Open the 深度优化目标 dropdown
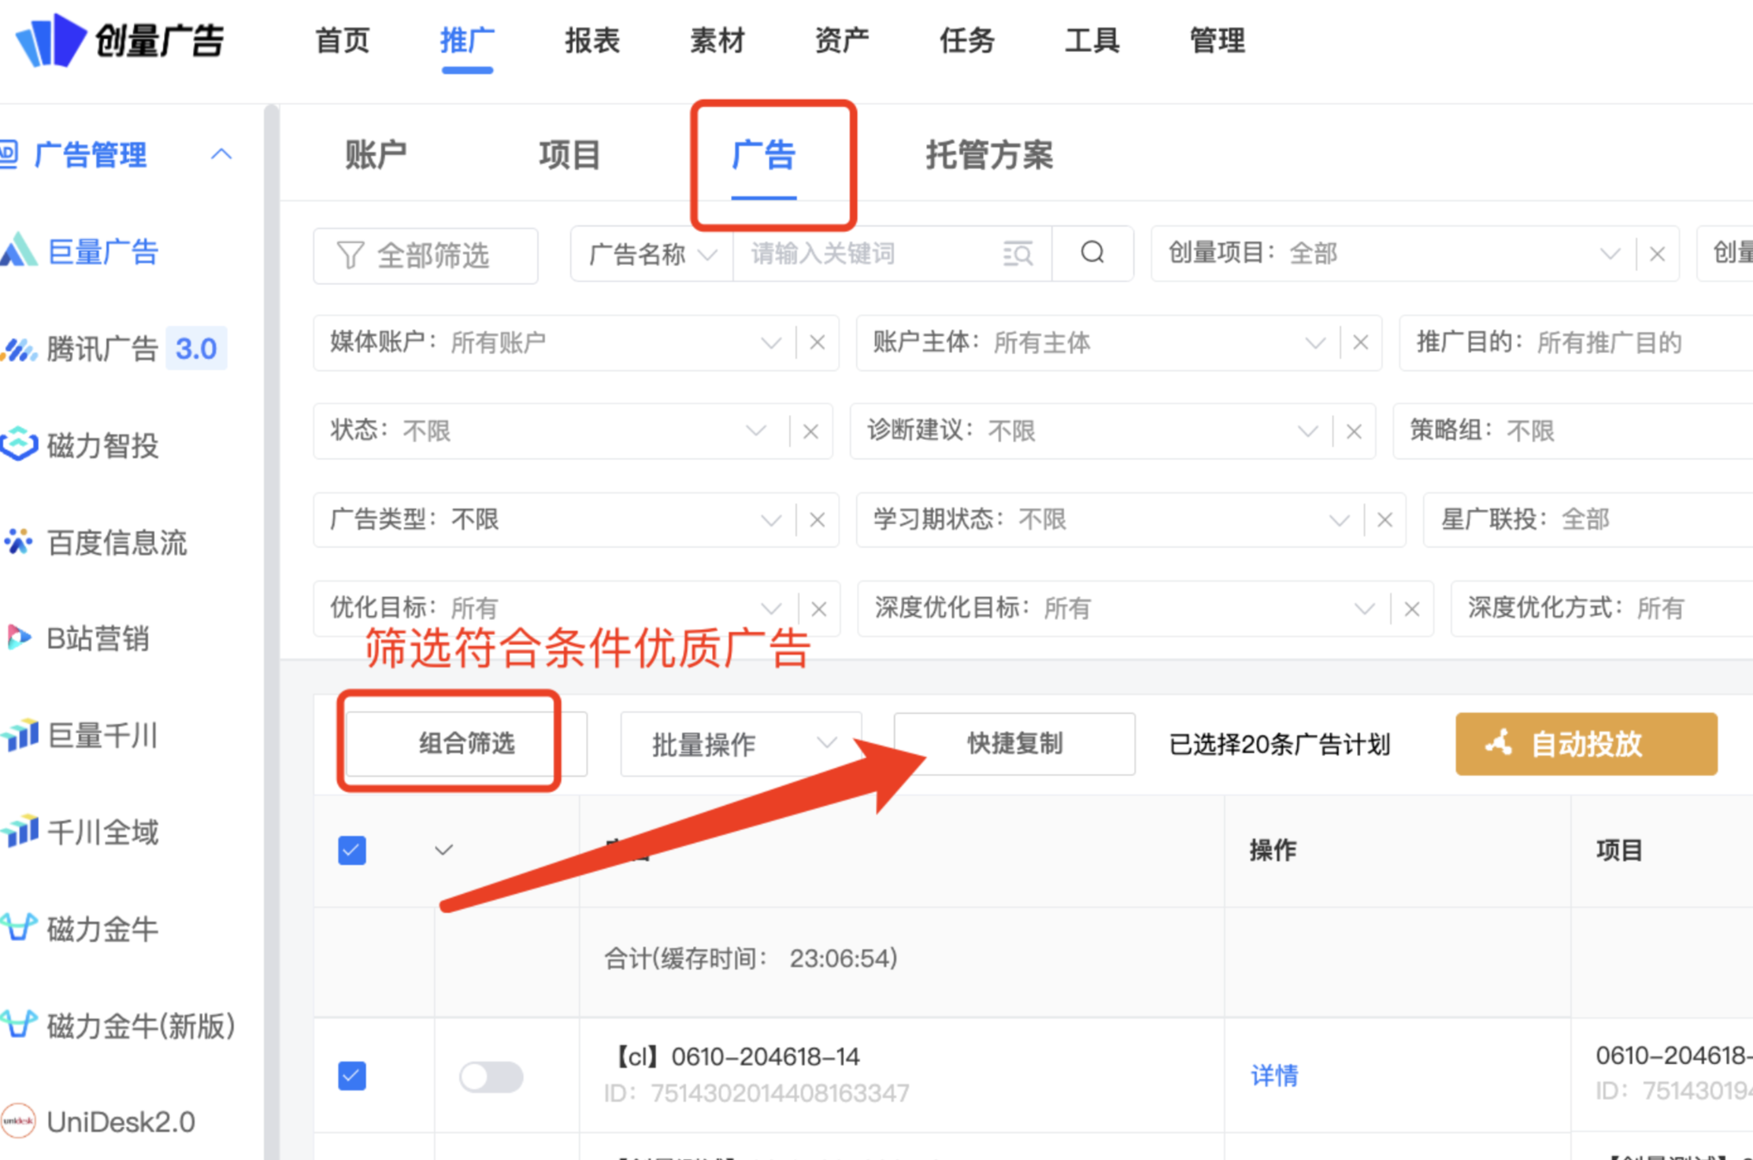Image resolution: width=1753 pixels, height=1160 pixels. coord(1364,608)
